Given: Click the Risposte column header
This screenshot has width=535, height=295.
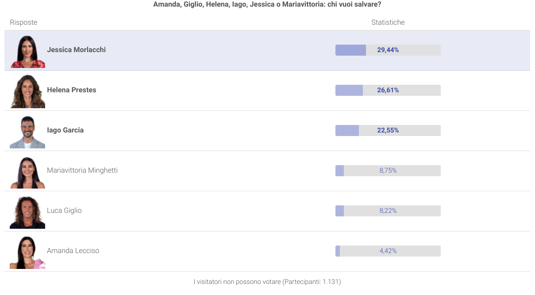Looking at the screenshot, I should [x=23, y=23].
